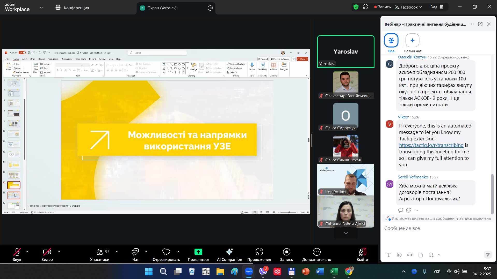
Task: Click the green Share screen icon
Action: (198, 252)
